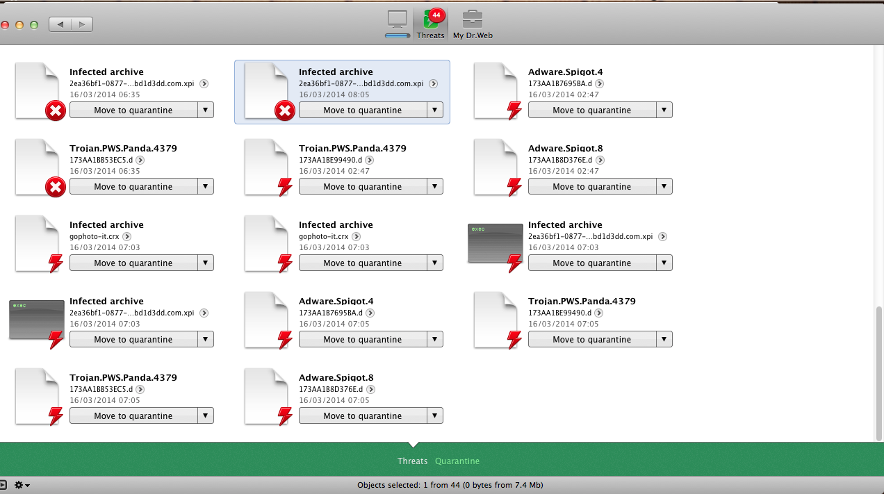Open the main desktop monitor view in toolbar

(x=398, y=24)
